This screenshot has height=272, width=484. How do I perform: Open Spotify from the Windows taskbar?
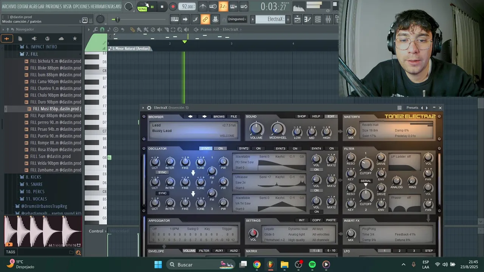click(312, 264)
